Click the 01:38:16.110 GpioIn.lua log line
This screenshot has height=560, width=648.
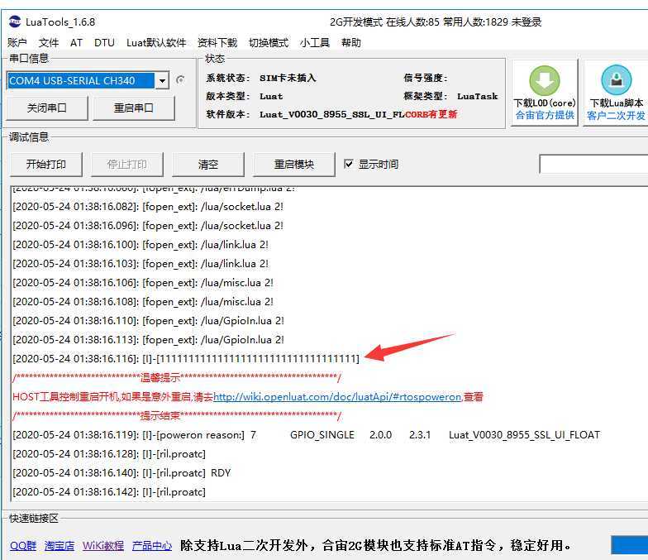pos(149,321)
